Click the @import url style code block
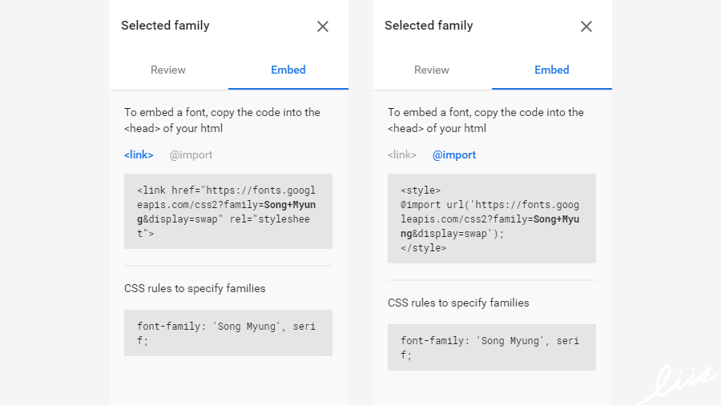The height and width of the screenshot is (405, 721). (492, 219)
